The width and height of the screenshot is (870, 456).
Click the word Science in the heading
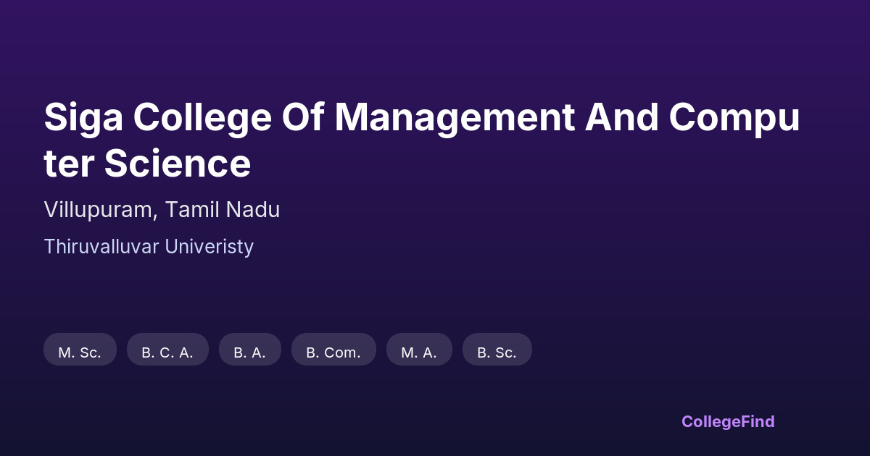[178, 164]
